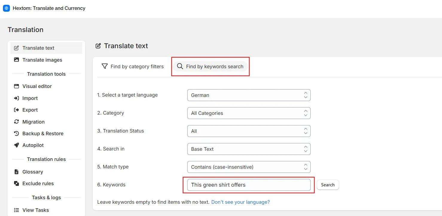
Task: Click the Import arrow icon
Action: tap(16, 98)
